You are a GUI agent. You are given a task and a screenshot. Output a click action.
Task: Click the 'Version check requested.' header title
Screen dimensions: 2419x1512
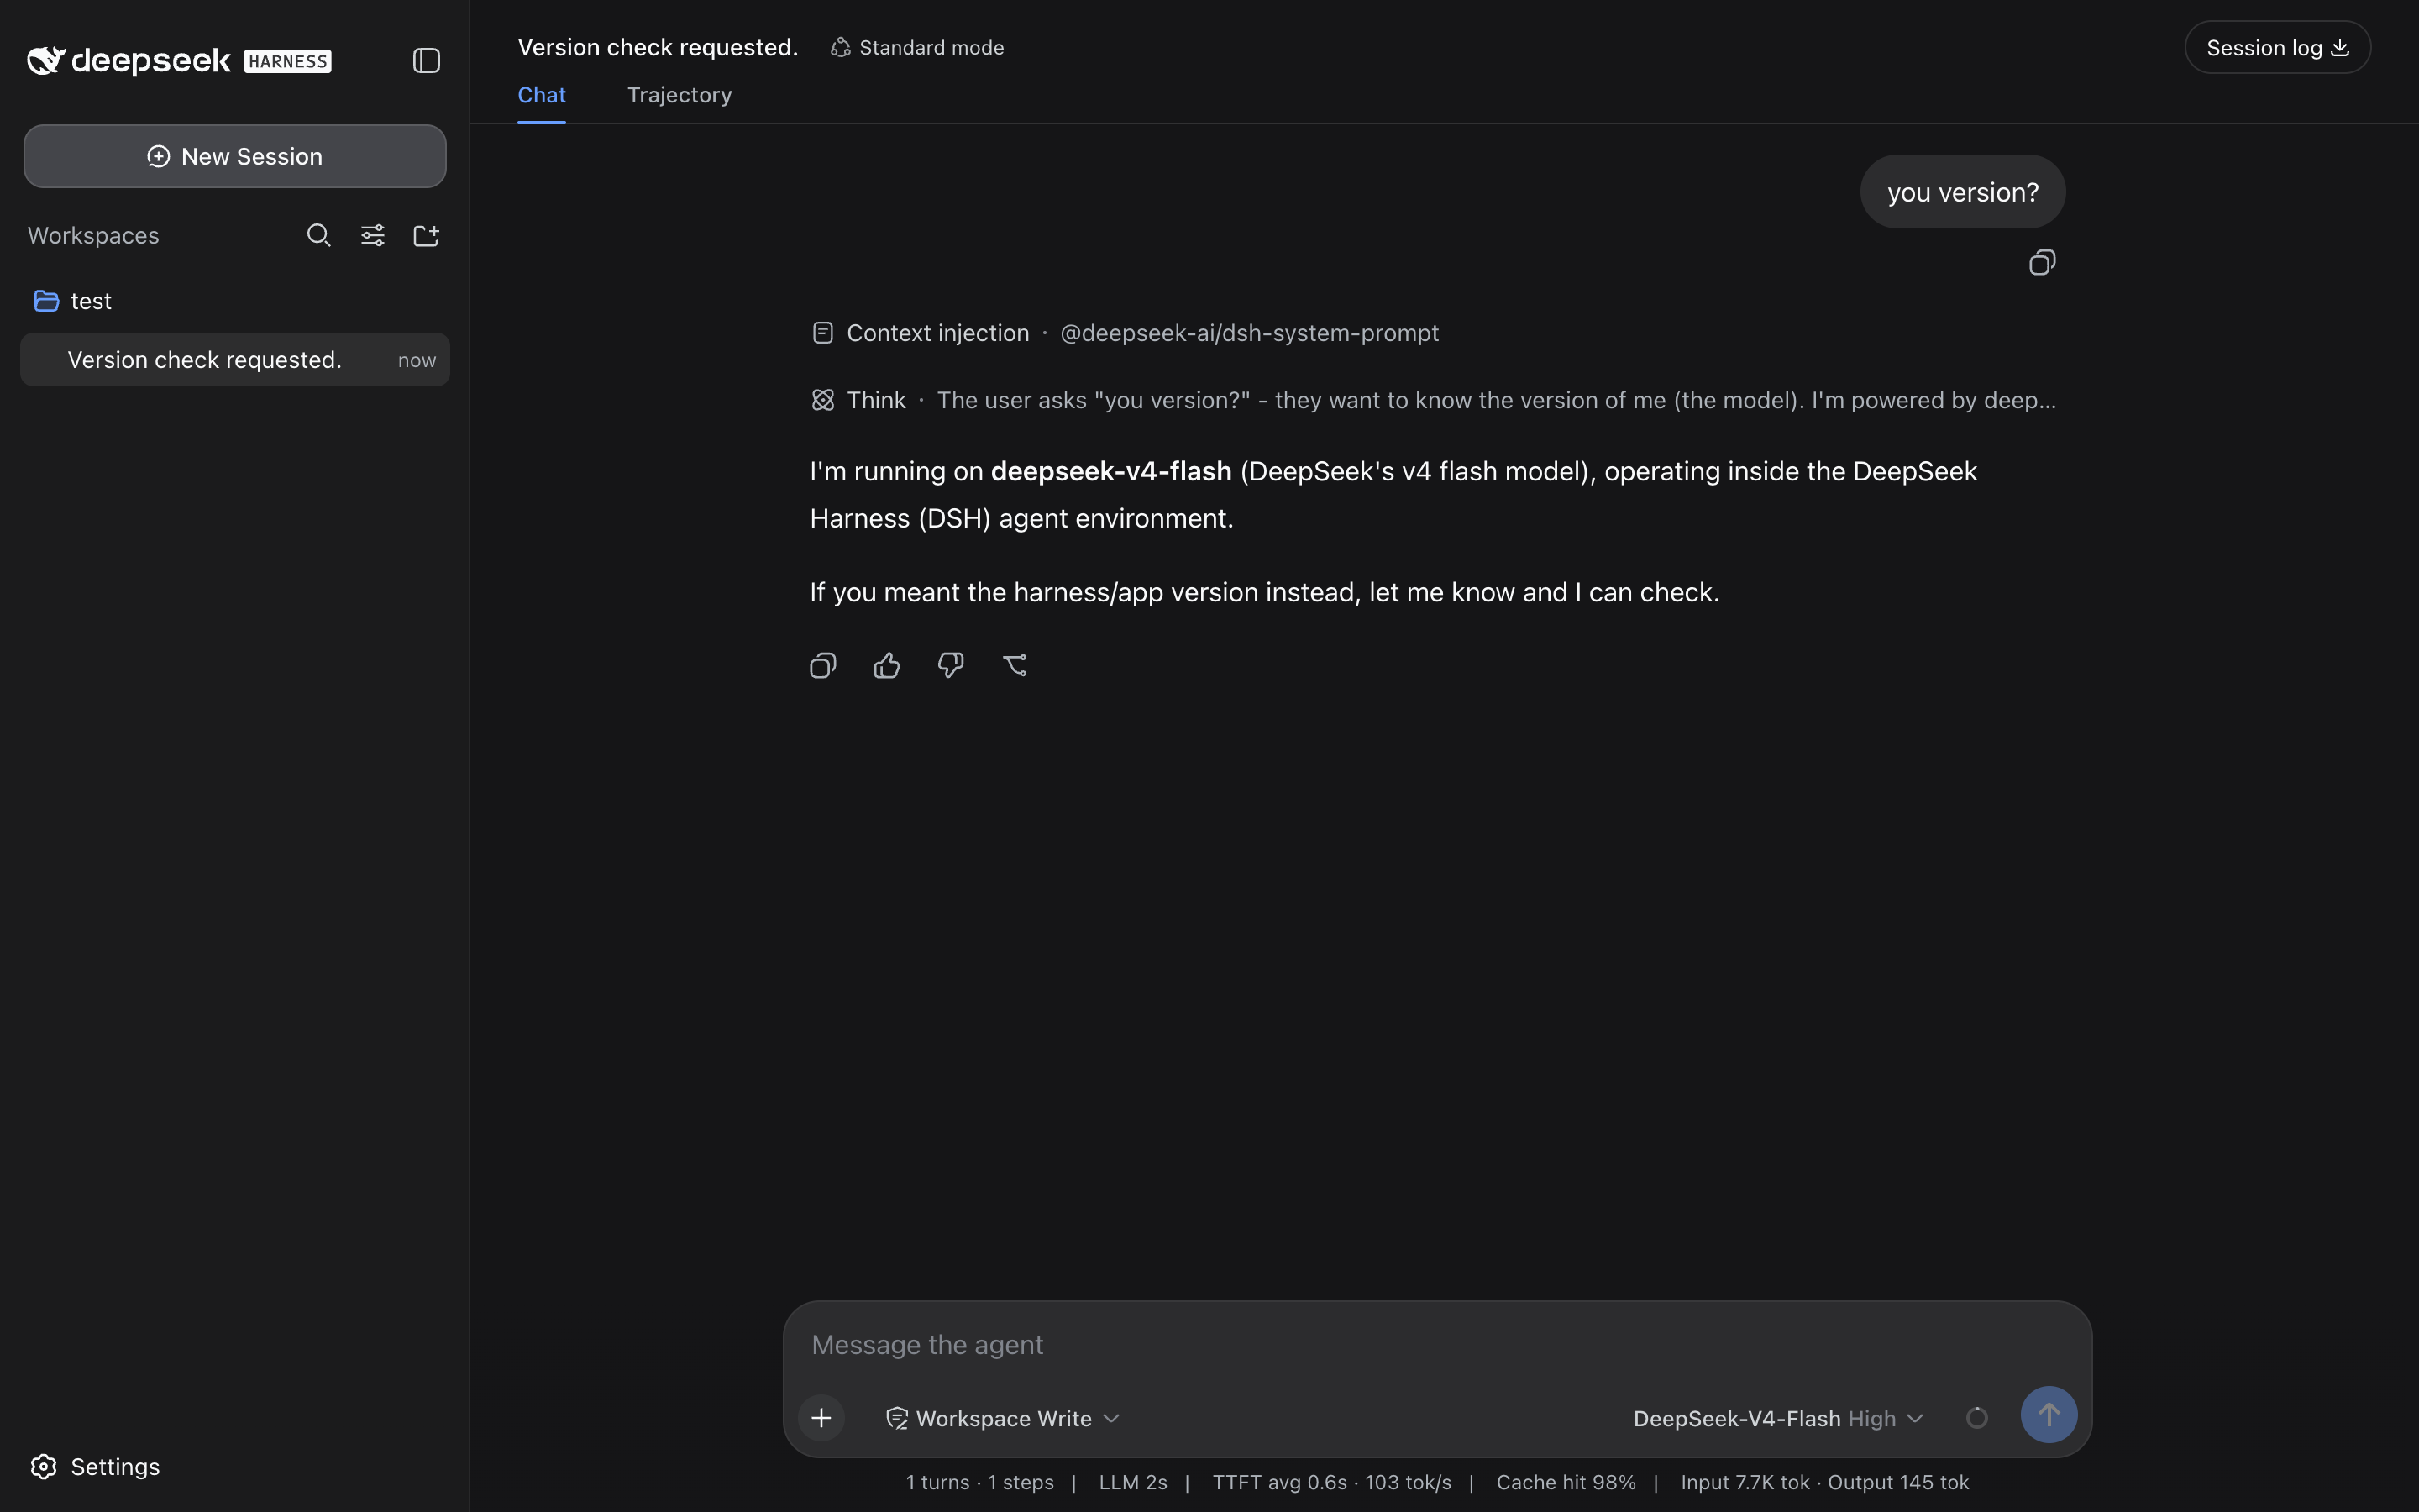click(658, 48)
